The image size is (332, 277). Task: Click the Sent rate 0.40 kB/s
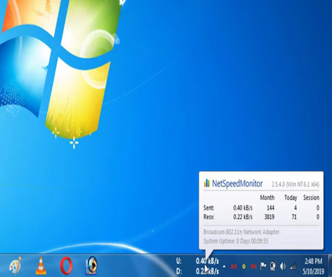(x=243, y=208)
